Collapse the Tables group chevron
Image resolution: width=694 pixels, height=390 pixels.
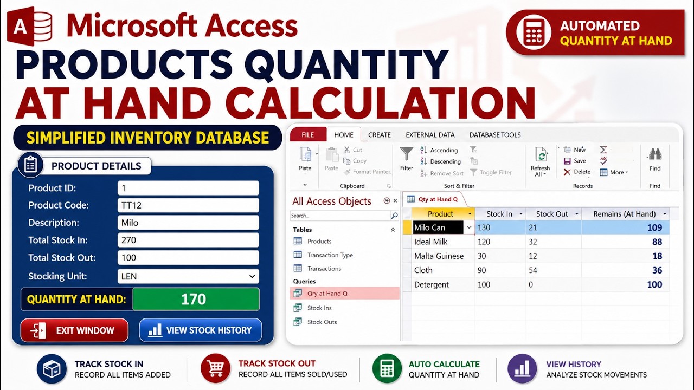pos(393,230)
